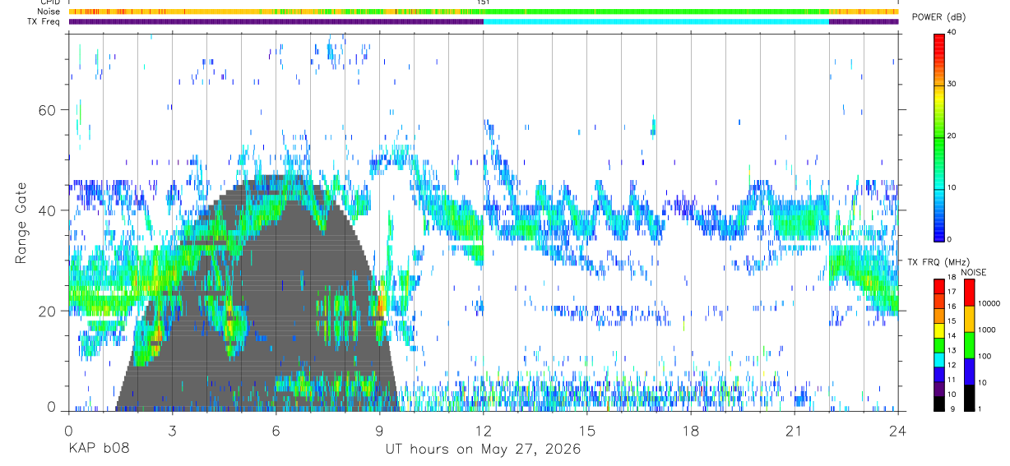Click the UT hours on May 27, 2026 title
1010x466 pixels.
pos(483,449)
